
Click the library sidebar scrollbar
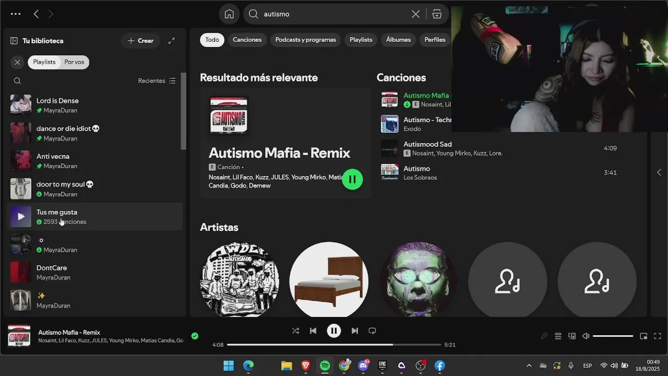[x=183, y=111]
